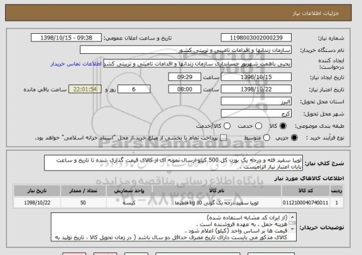The image size is (362, 255).
Task: Click the شرح کلی نیاز description box
Action: click(x=173, y=163)
